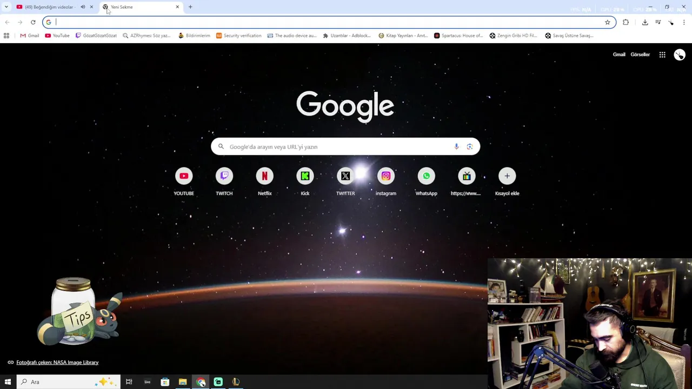
Task: Open the TWITTER shortcut tile
Action: coord(345,182)
